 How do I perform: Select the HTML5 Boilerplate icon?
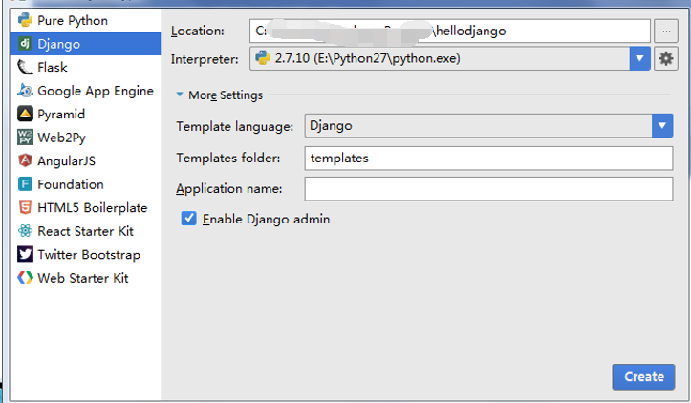(x=25, y=207)
